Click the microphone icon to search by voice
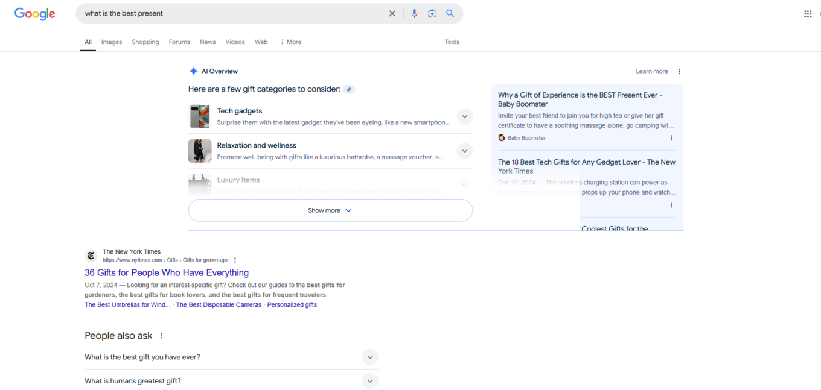This screenshot has width=821, height=390. pos(414,13)
